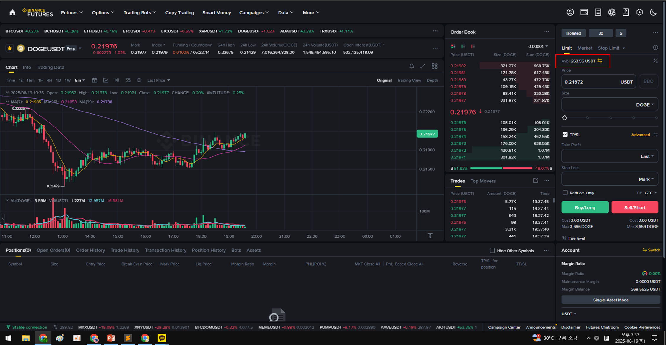Open the 5m interval dropdown
This screenshot has width=666, height=345.
tap(80, 80)
